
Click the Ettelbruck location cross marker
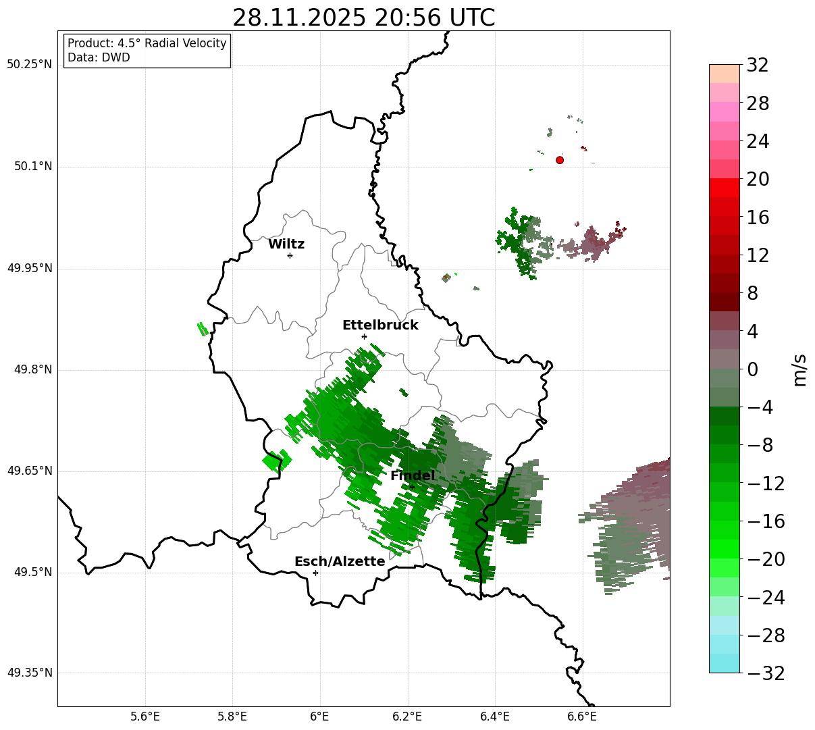pyautogui.click(x=364, y=336)
